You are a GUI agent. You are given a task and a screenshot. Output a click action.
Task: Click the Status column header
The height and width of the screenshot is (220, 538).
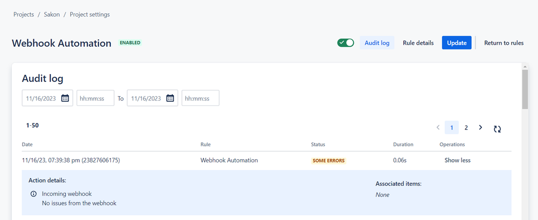(318, 145)
